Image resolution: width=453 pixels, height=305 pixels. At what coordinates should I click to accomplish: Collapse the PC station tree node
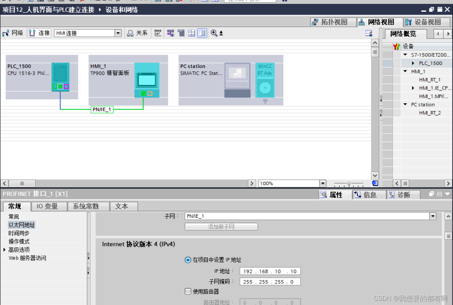point(405,105)
